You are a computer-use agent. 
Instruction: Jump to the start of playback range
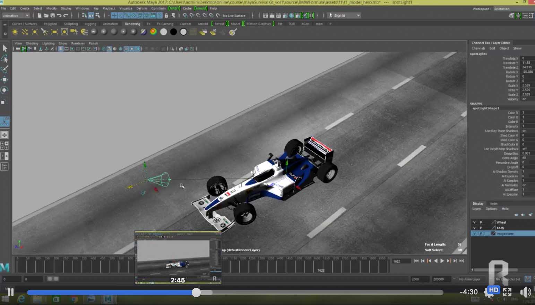(x=416, y=261)
